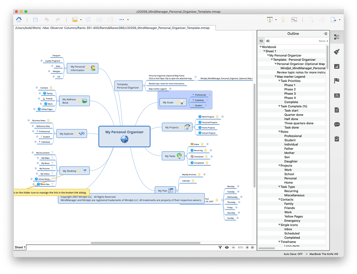This screenshot has width=357, height=274.
Task: Click the filter funnel icon in status bar
Action: tap(220, 247)
